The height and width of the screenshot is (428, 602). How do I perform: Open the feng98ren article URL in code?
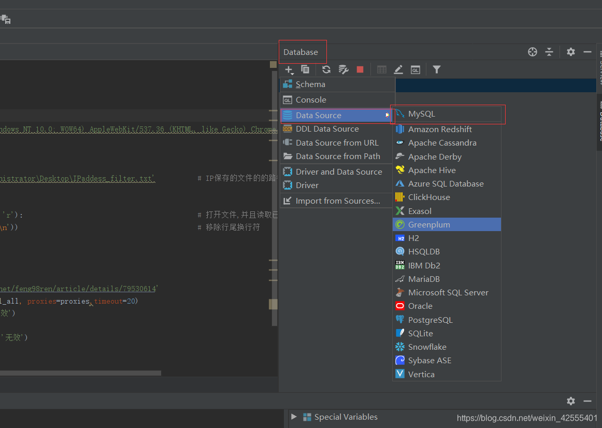tap(78, 289)
